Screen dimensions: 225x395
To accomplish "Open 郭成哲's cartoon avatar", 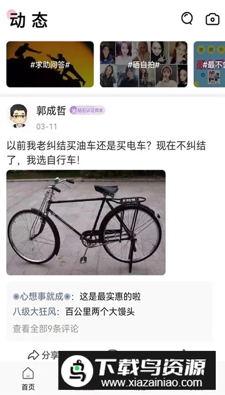I will (x=18, y=116).
